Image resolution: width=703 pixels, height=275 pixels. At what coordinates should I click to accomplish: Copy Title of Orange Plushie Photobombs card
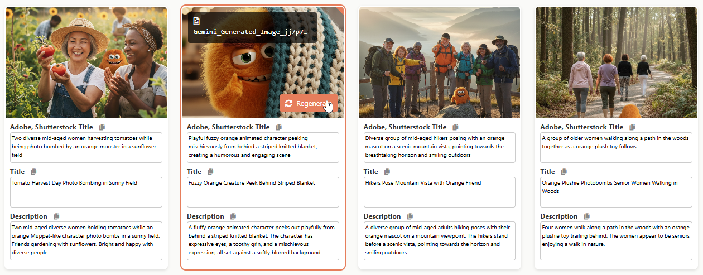564,172
